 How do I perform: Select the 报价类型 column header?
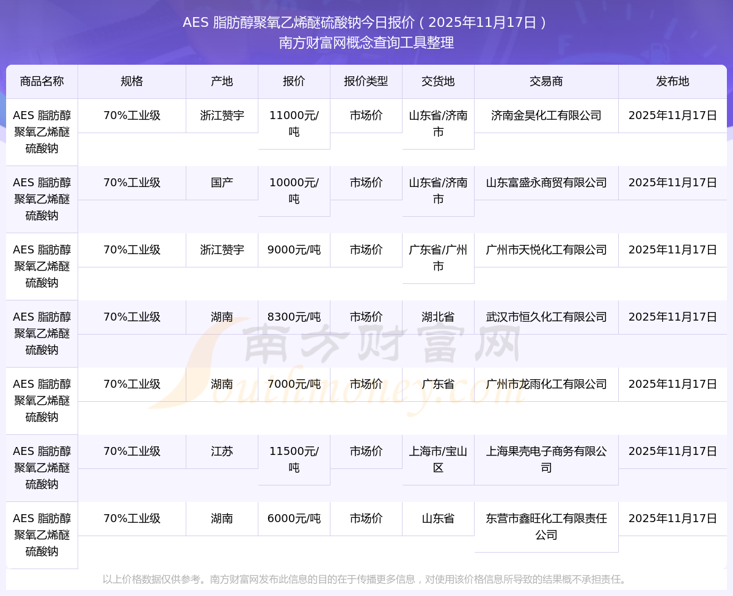click(x=366, y=81)
